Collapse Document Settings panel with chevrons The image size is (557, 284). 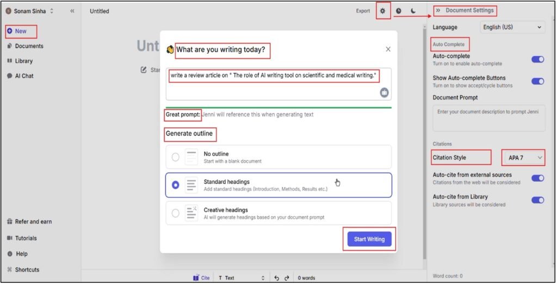tap(438, 10)
